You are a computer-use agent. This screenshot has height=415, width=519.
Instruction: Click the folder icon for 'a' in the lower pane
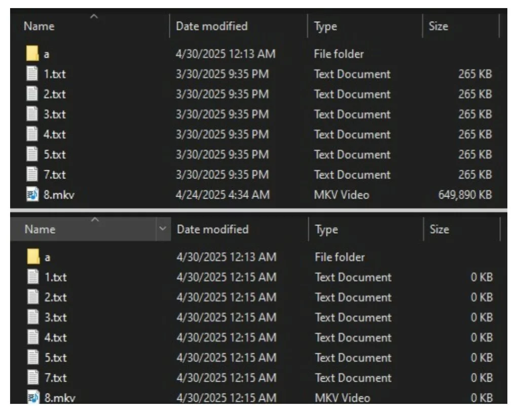(33, 257)
